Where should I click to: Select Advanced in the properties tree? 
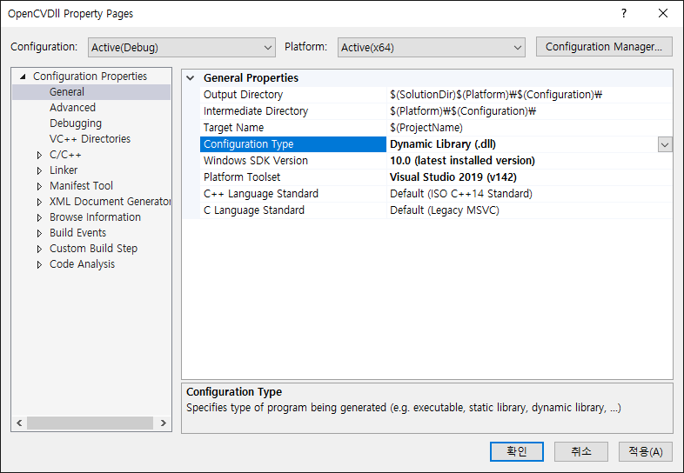click(x=72, y=108)
